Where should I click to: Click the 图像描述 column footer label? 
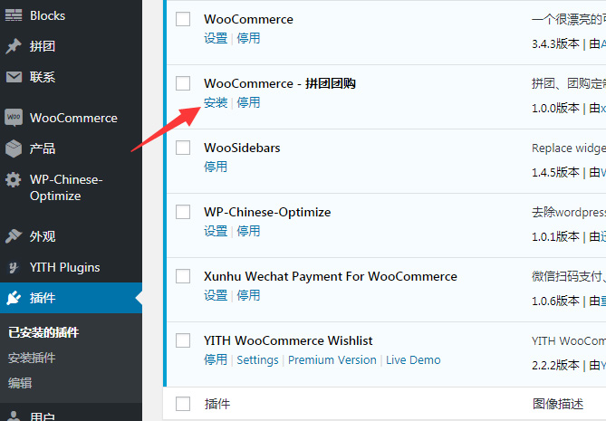[558, 404]
